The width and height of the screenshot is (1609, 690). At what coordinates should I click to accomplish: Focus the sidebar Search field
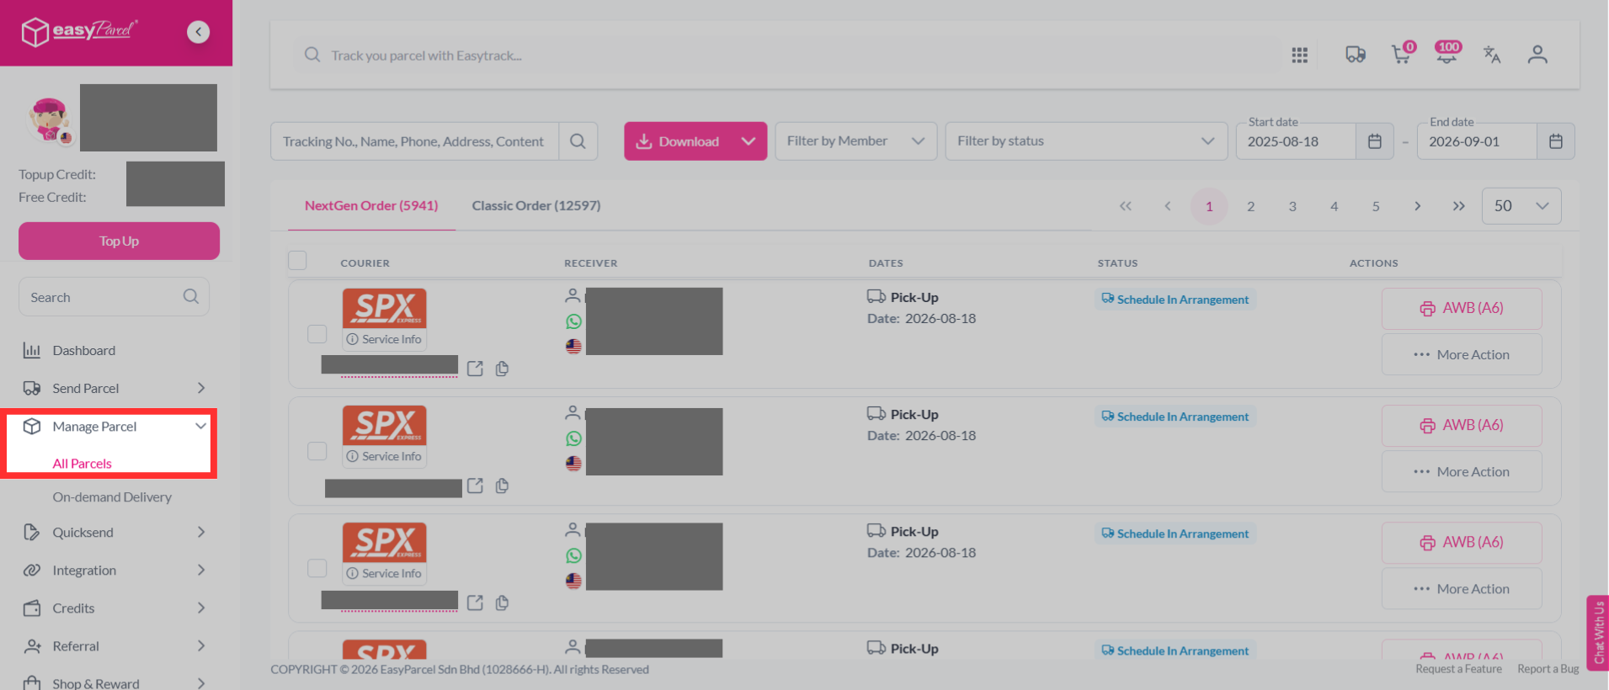pos(114,297)
